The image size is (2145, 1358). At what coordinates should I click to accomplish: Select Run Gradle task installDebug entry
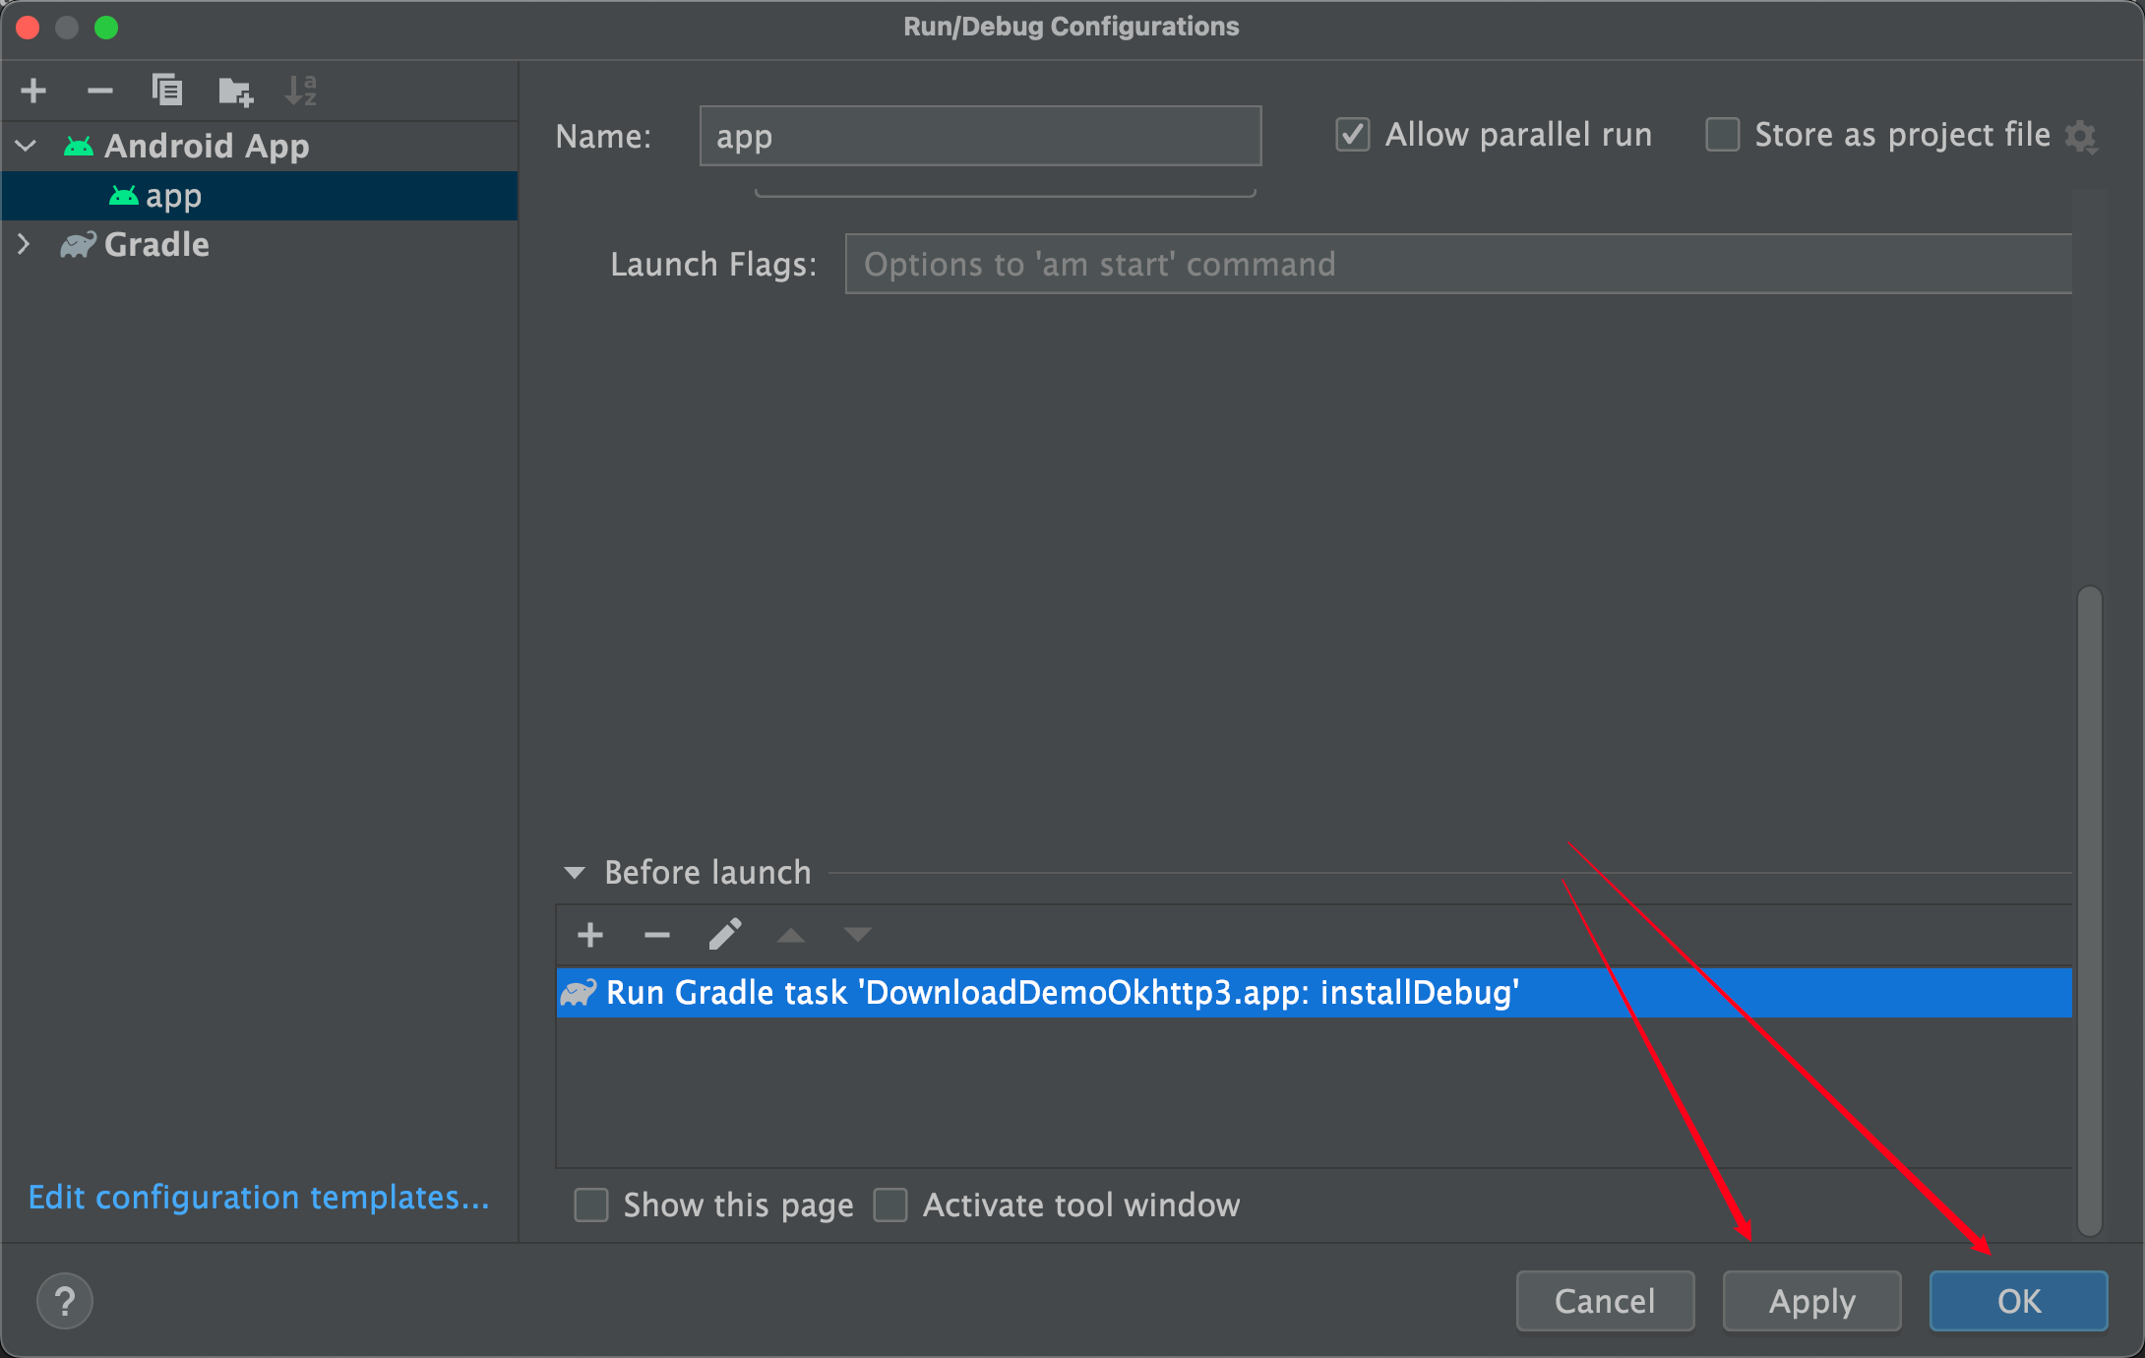coord(1315,992)
